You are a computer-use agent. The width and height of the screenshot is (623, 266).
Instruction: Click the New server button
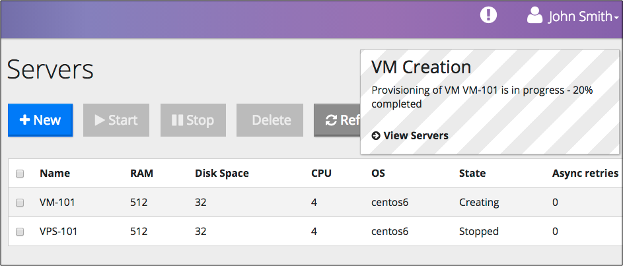click(40, 120)
